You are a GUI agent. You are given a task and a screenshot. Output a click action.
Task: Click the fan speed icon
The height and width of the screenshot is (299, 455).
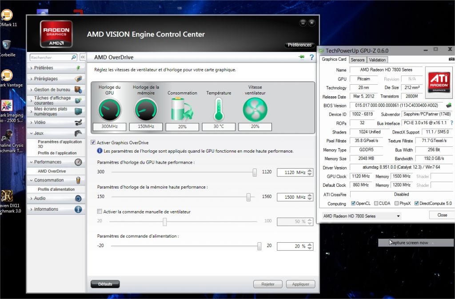[255, 110]
